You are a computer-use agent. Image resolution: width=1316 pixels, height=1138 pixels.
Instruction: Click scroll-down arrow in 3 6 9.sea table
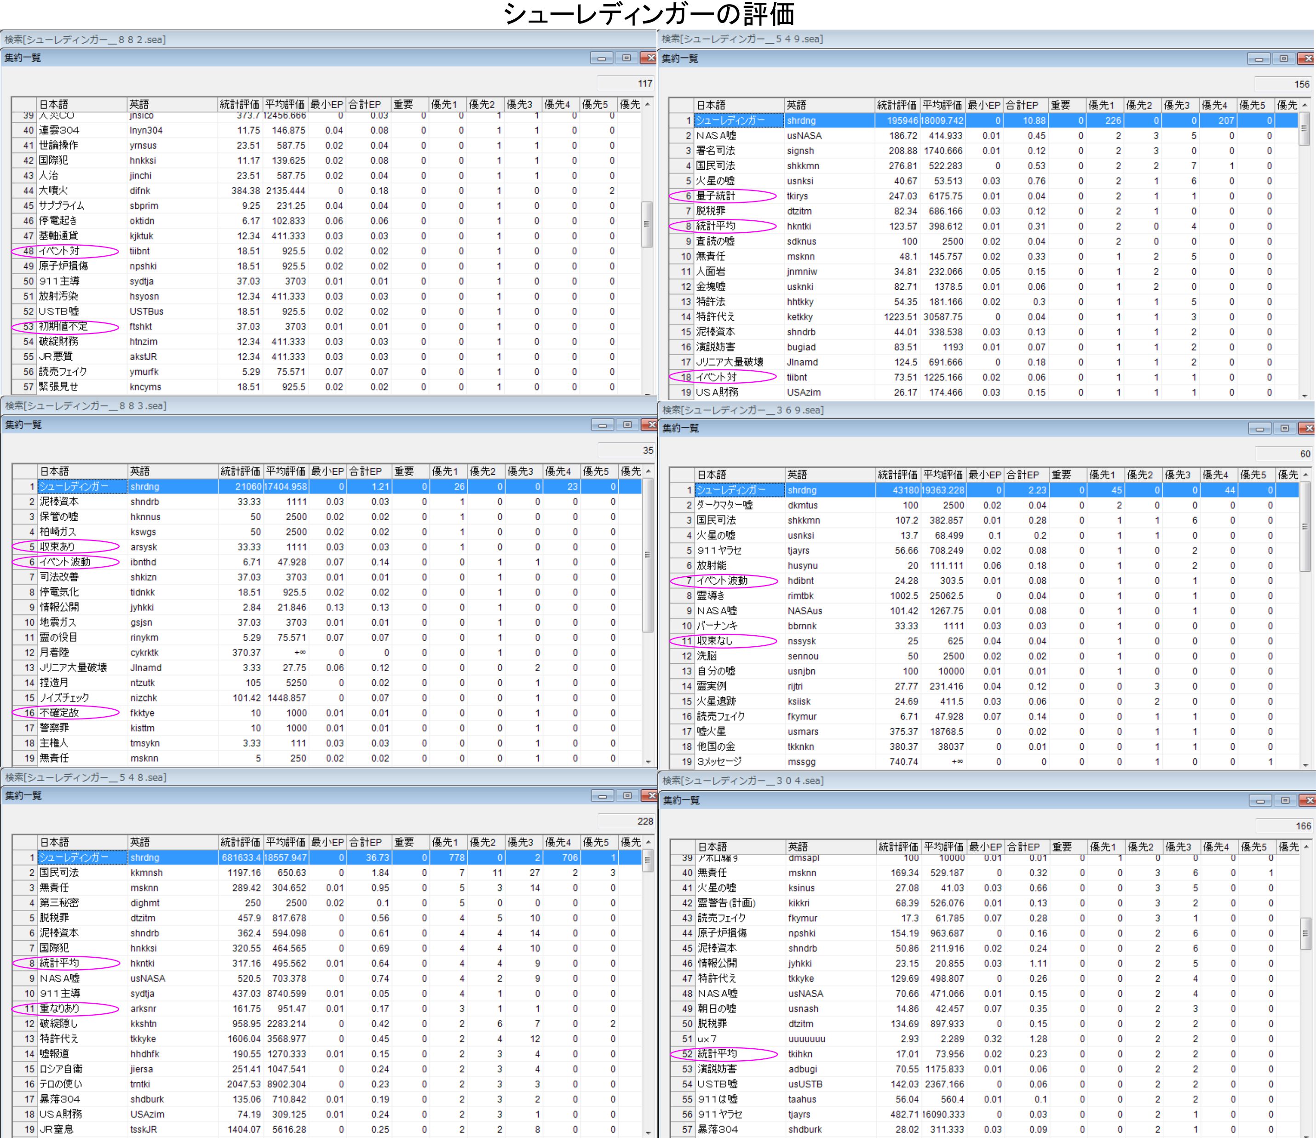pos(1305,765)
